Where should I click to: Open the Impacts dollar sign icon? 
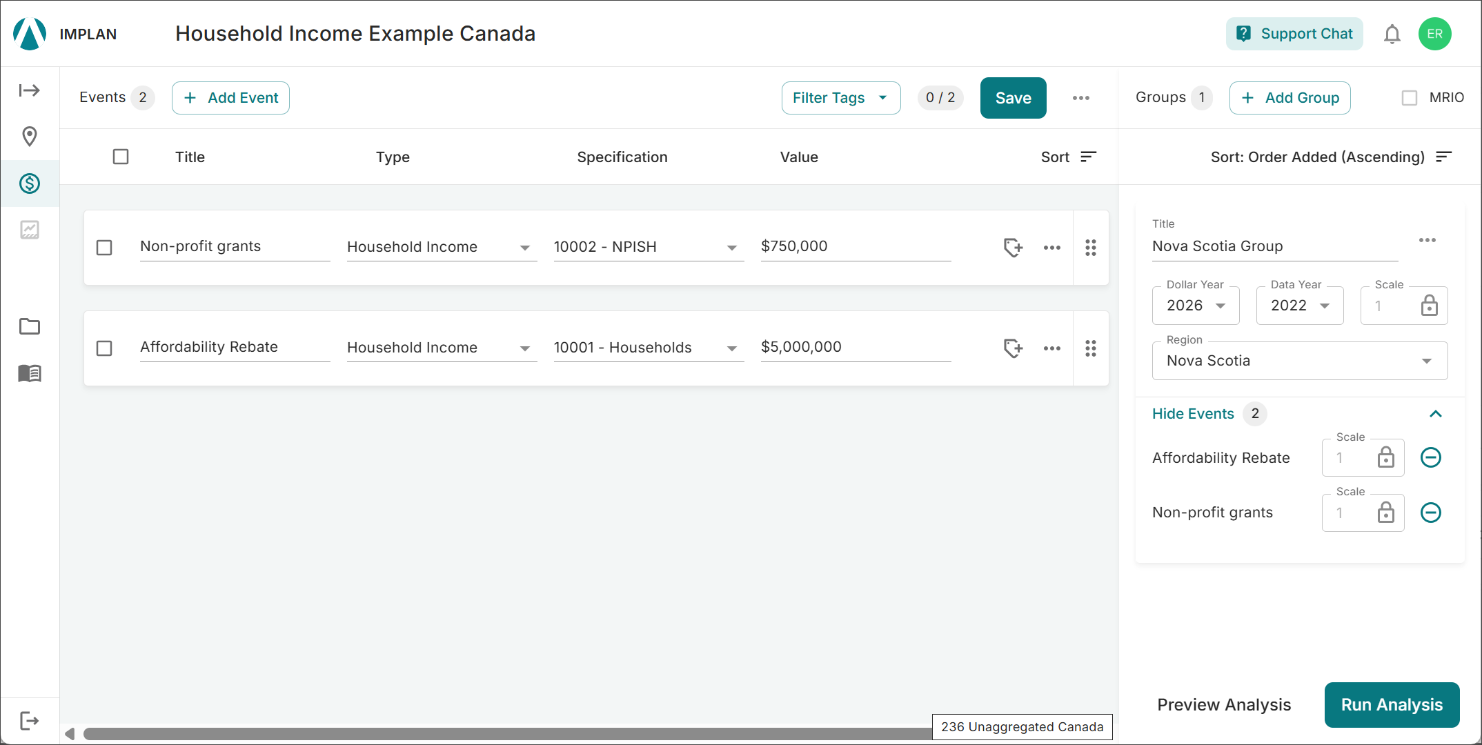click(30, 183)
